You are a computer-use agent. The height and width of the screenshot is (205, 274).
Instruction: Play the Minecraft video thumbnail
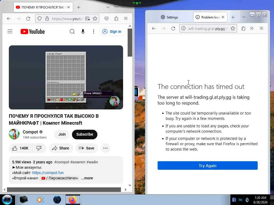66,77
